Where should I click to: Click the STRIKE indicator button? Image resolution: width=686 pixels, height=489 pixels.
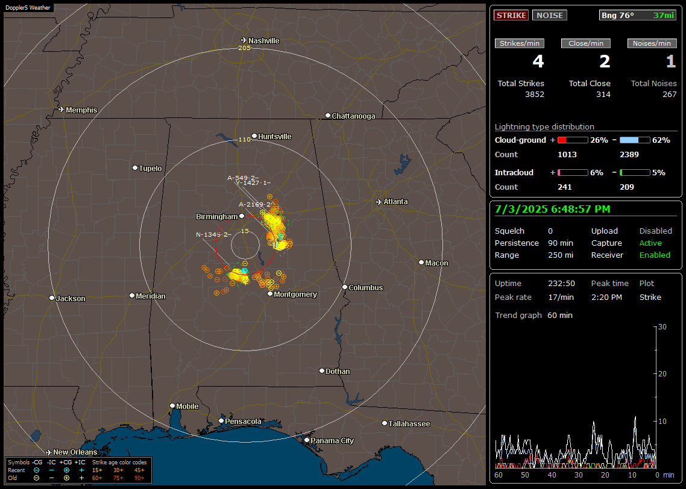pos(511,15)
